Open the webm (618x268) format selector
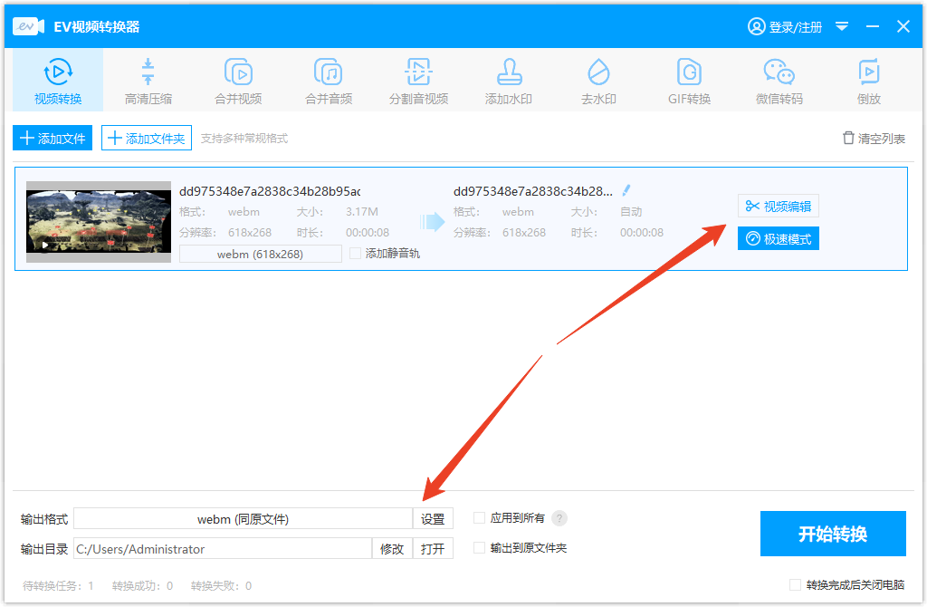927x607 pixels. tap(260, 255)
